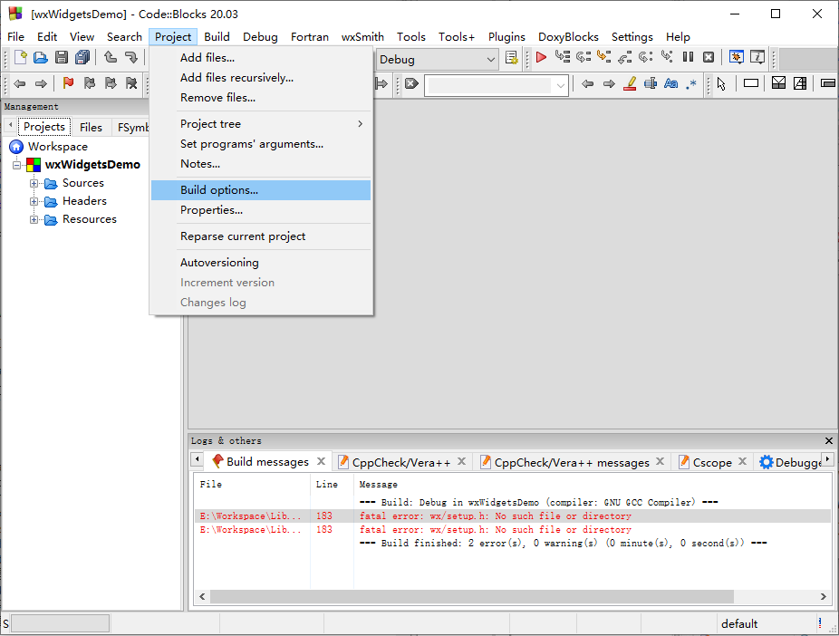Click the Step into debug icon
Viewport: 839px width, 636px height.
click(x=604, y=57)
